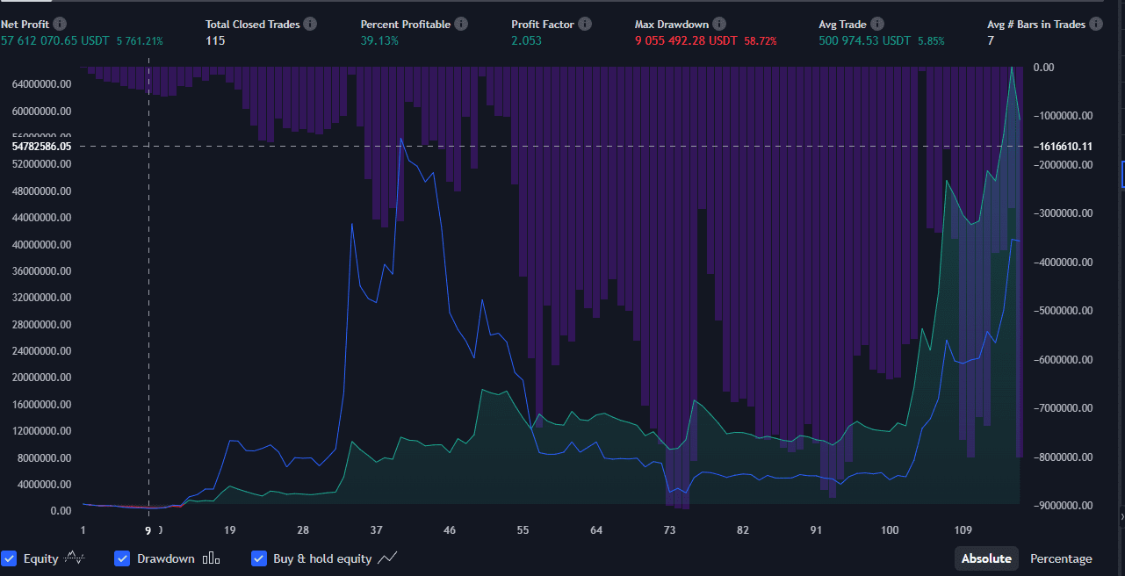Click the Equity line style icon

(76, 558)
